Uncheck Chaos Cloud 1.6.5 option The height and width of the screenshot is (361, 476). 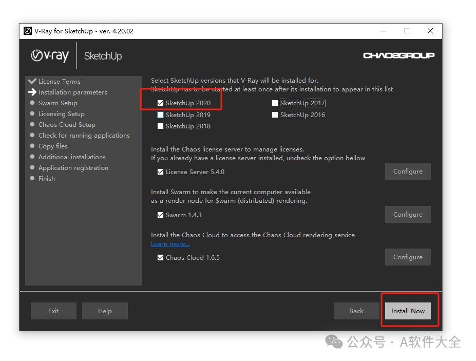click(x=160, y=257)
